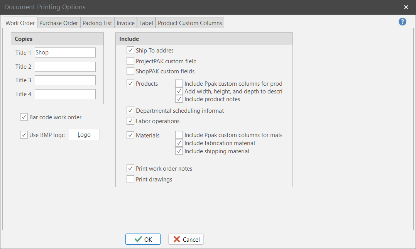Screen dimensions: 416x249
Task: Toggle the Ship To address checkbox
Action: [x=130, y=51]
